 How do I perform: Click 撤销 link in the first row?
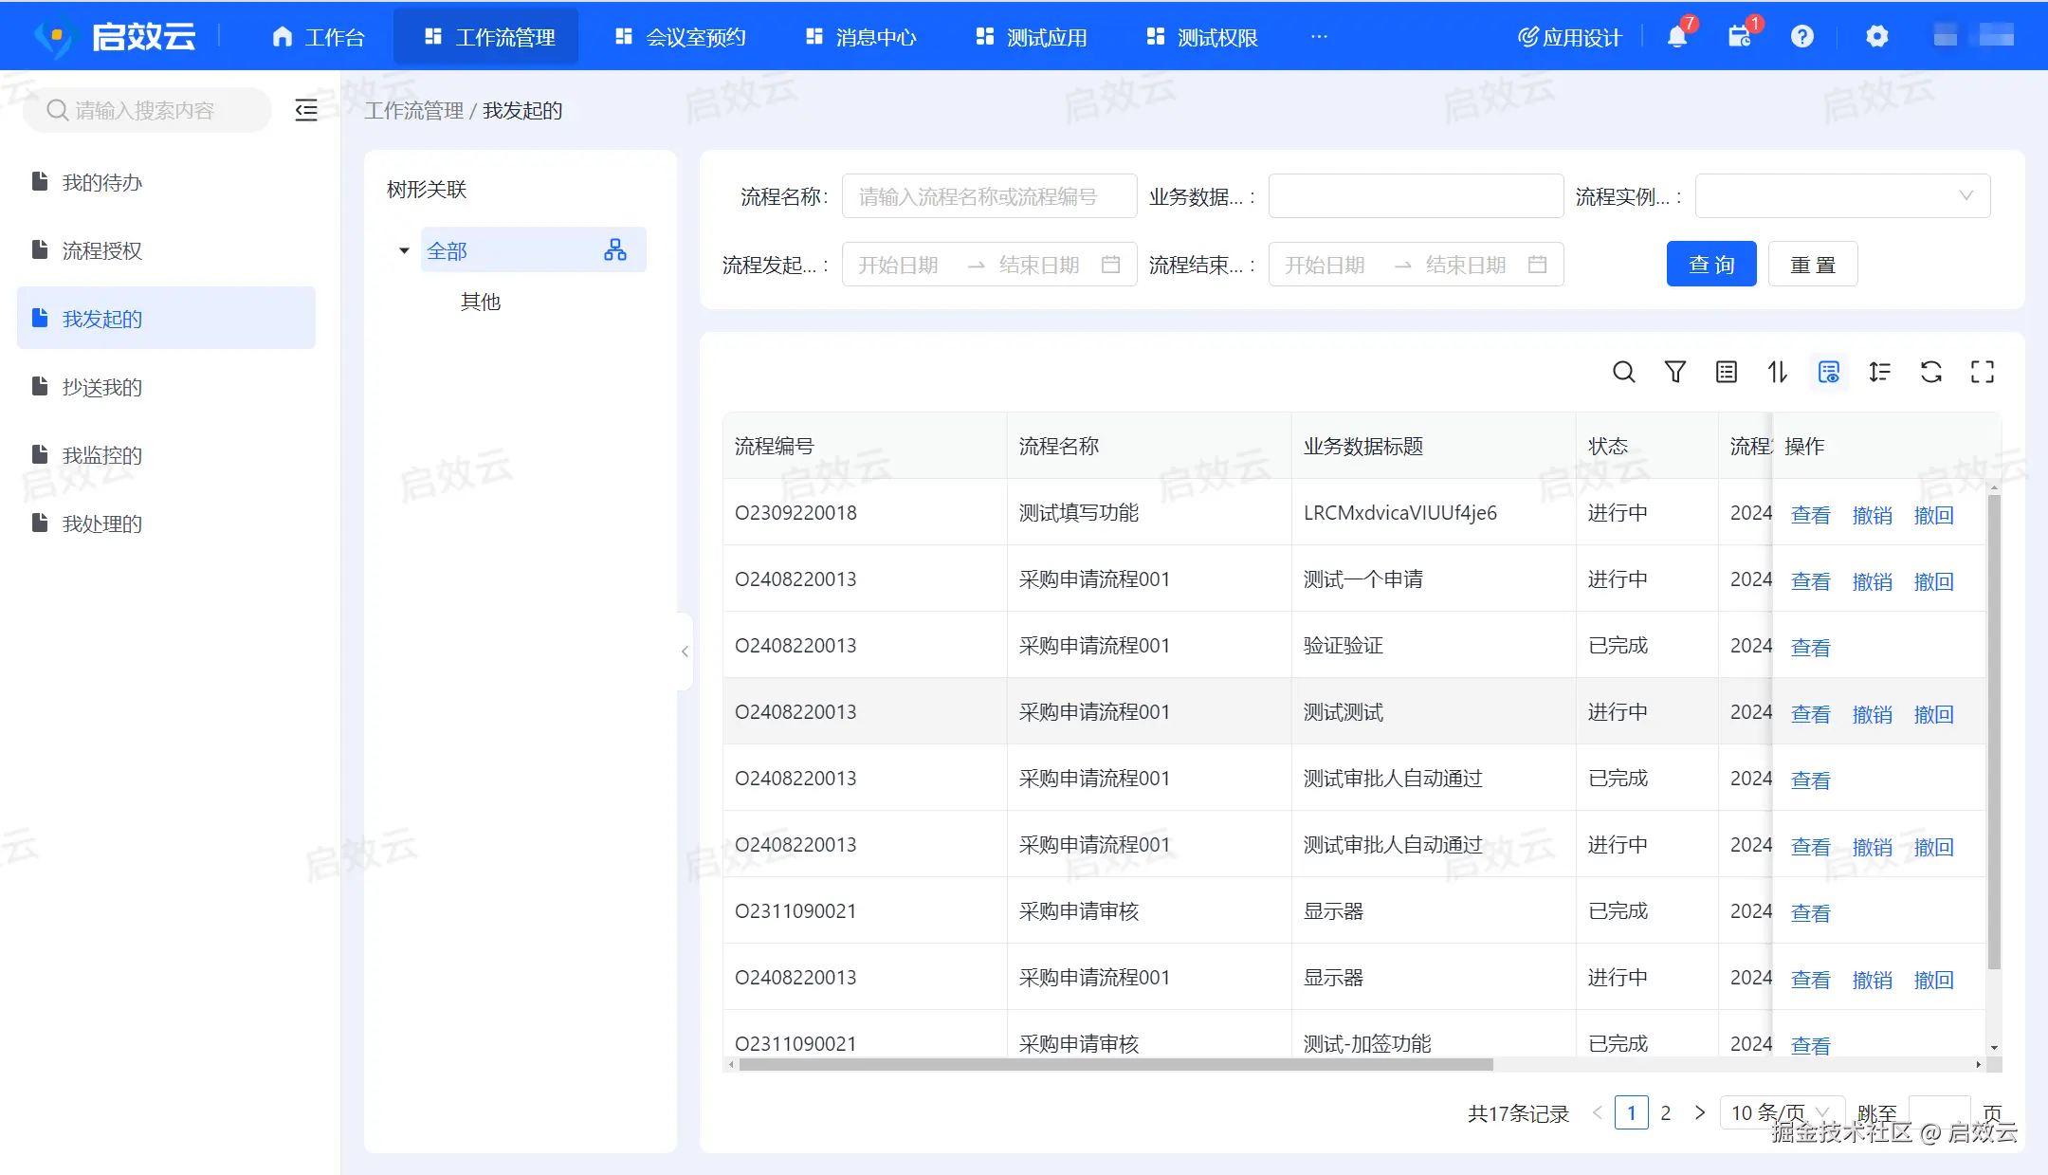point(1872,515)
